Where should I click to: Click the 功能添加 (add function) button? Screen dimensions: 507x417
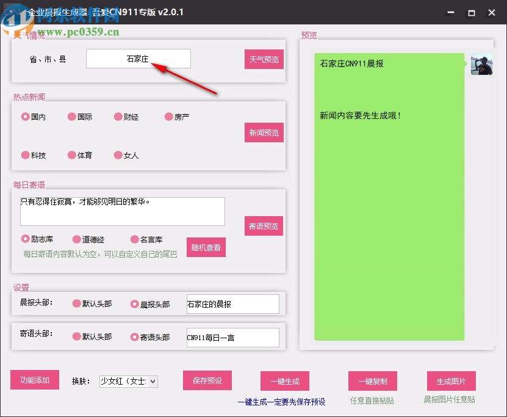point(34,380)
